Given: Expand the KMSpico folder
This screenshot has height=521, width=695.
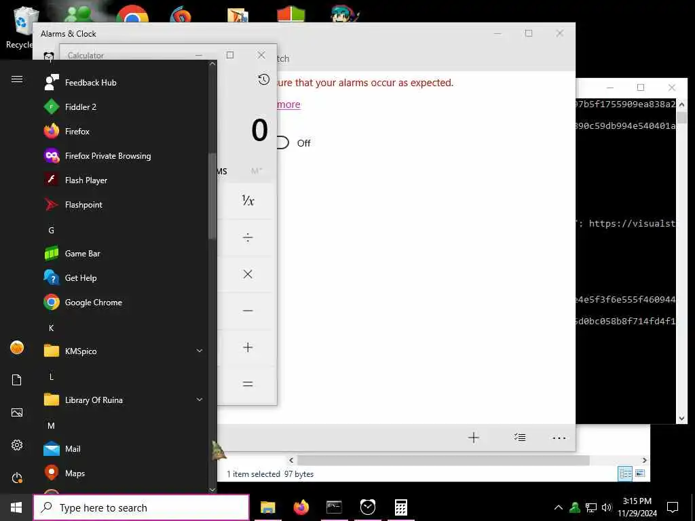Looking at the screenshot, I should pos(124,351).
